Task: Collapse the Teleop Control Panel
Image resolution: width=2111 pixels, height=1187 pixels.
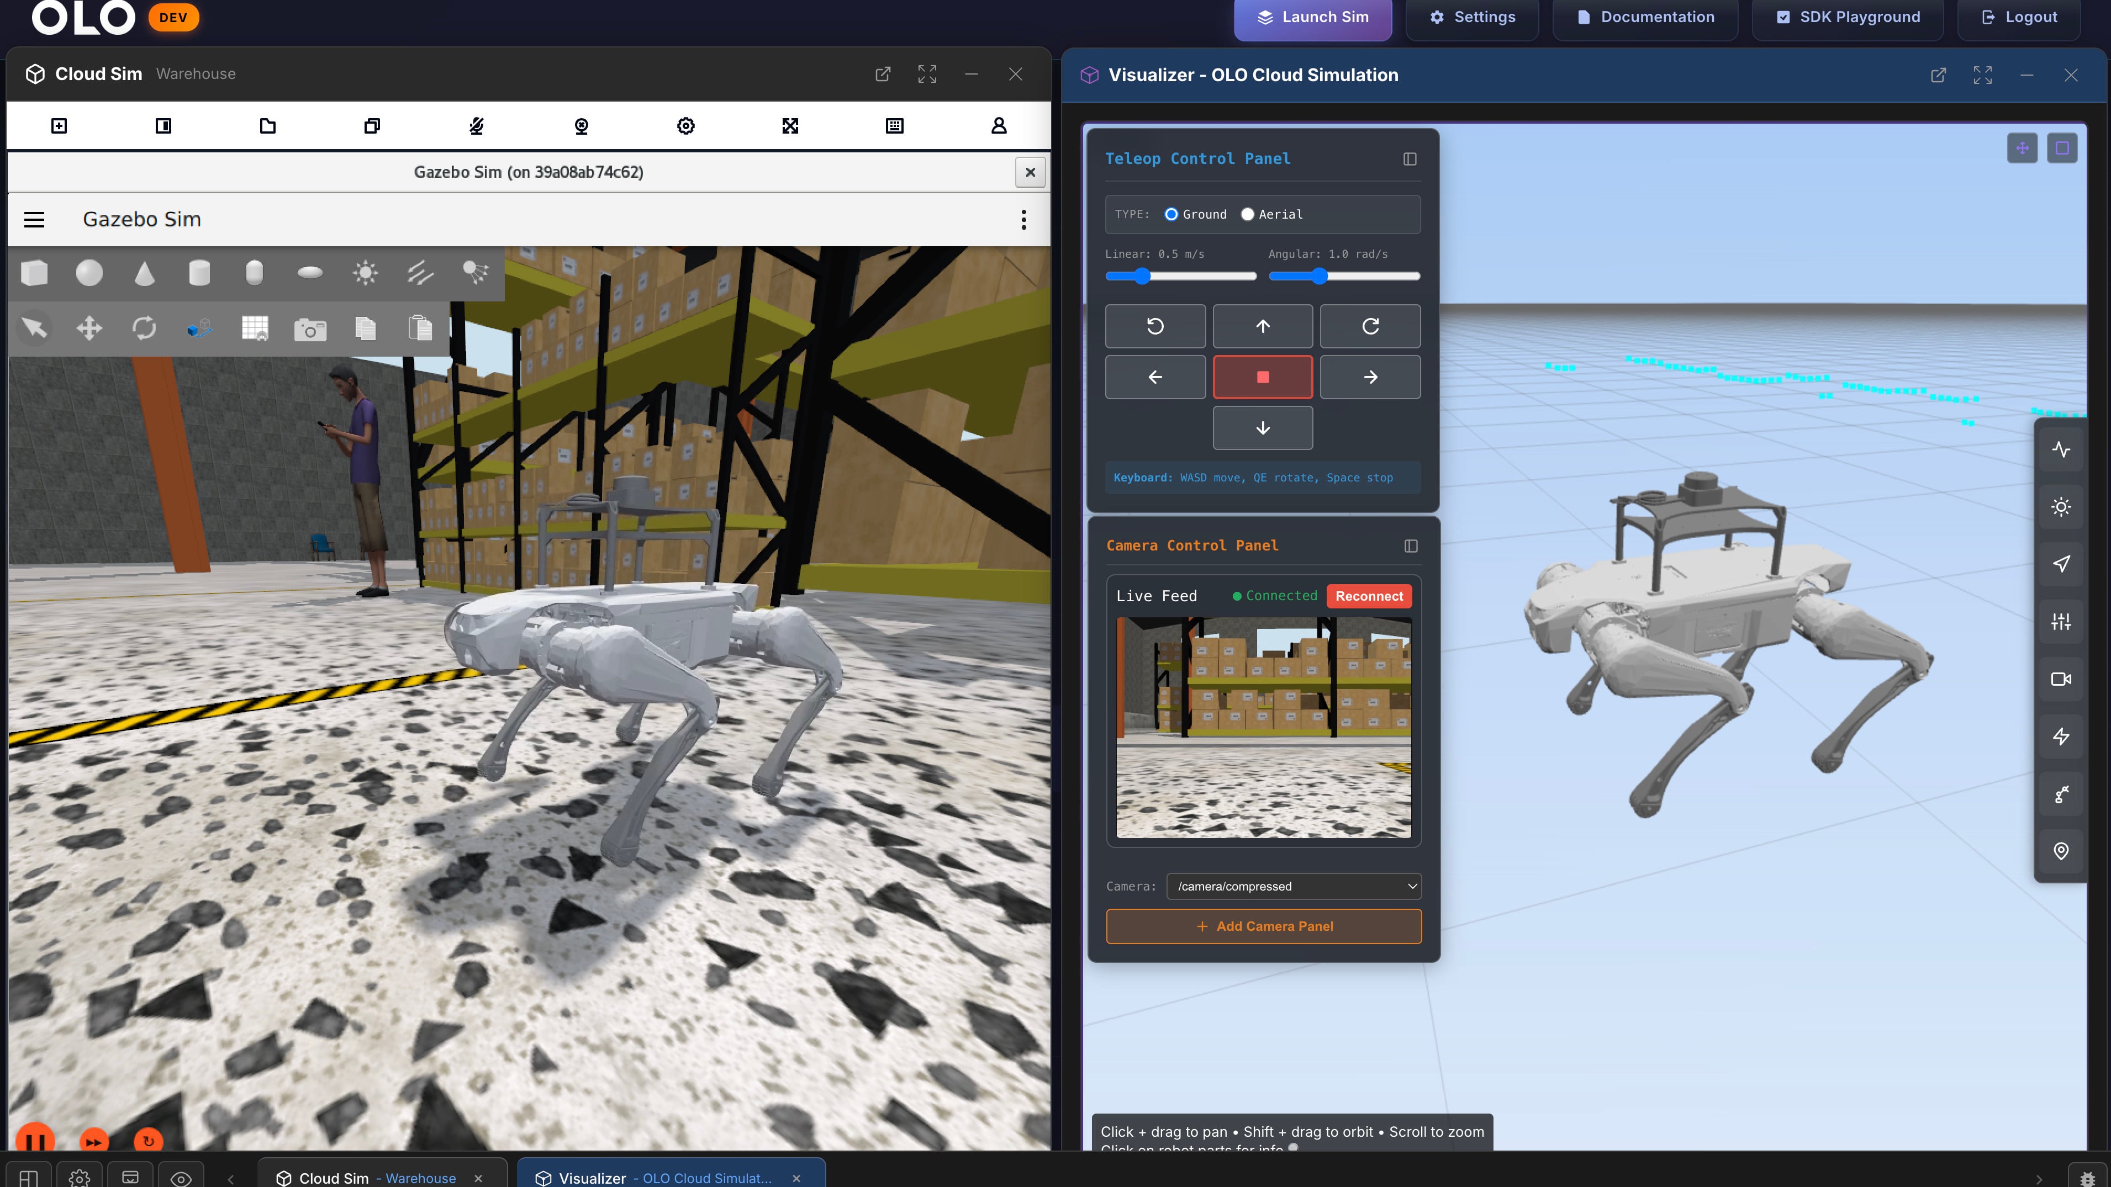Action: 1410,159
